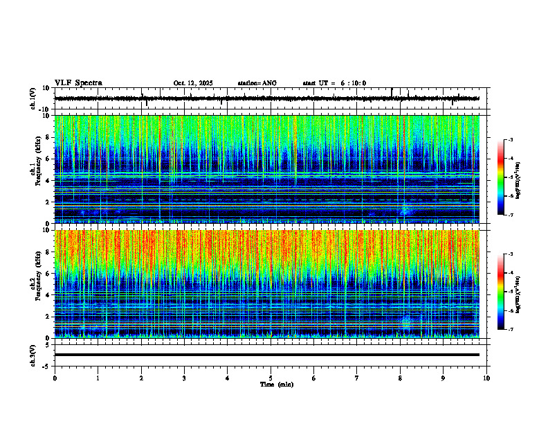Select the "start UT = 6 : 10: 0" text

click(x=334, y=83)
